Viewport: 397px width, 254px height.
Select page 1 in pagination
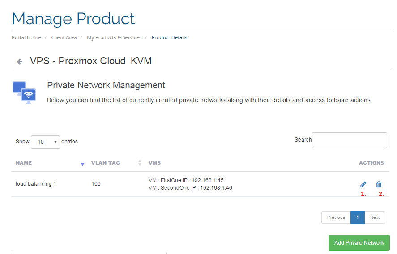[x=358, y=217]
